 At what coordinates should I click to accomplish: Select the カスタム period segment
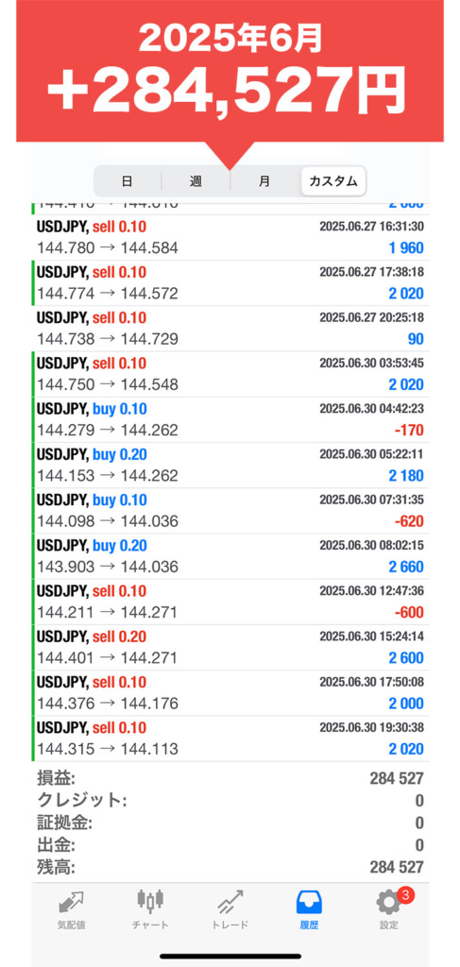(333, 181)
